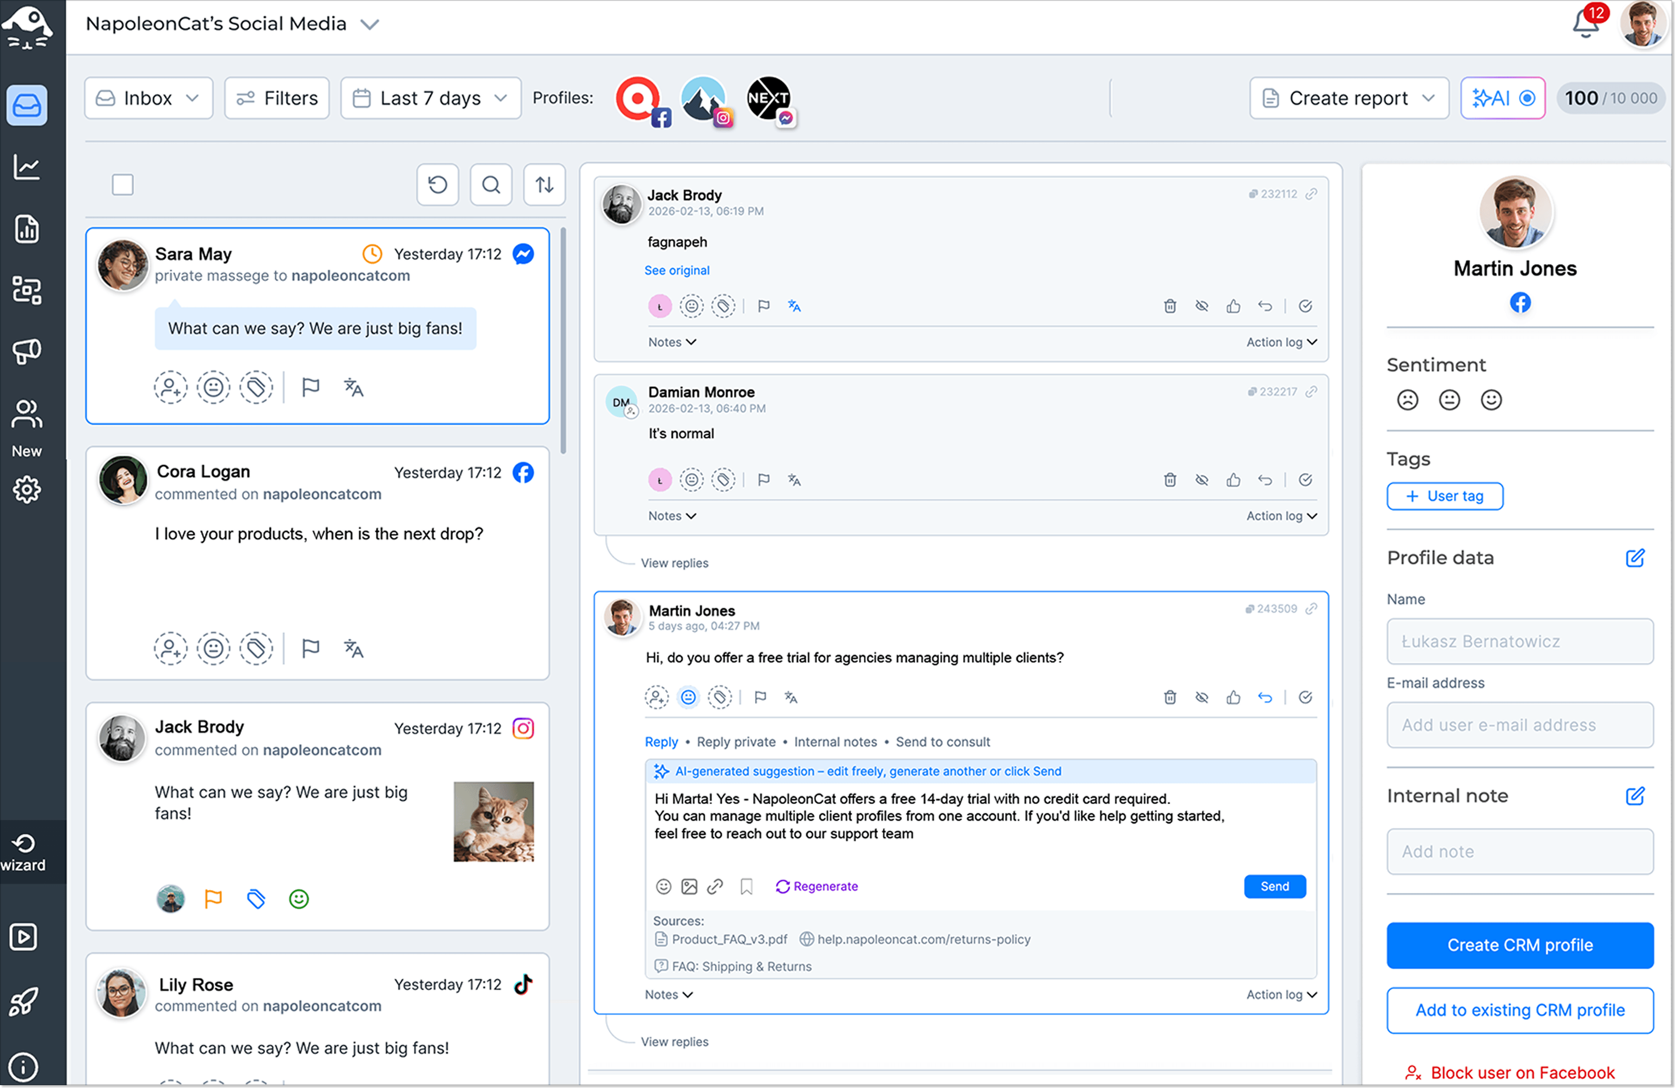Edit Profile data with pencil icon
The width and height of the screenshot is (1676, 1089).
coord(1635,558)
